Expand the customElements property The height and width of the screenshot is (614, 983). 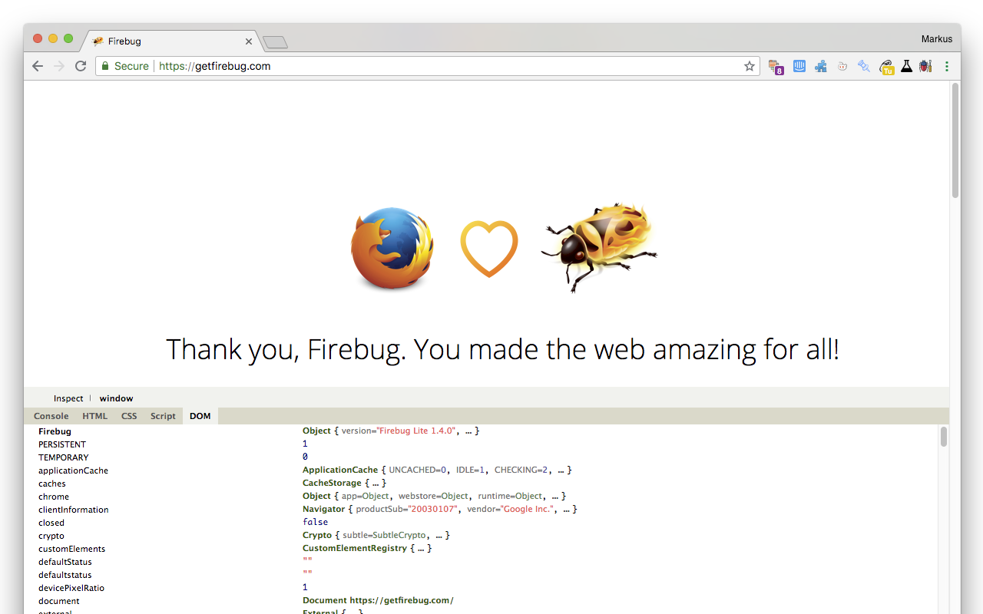pyautogui.click(x=72, y=549)
